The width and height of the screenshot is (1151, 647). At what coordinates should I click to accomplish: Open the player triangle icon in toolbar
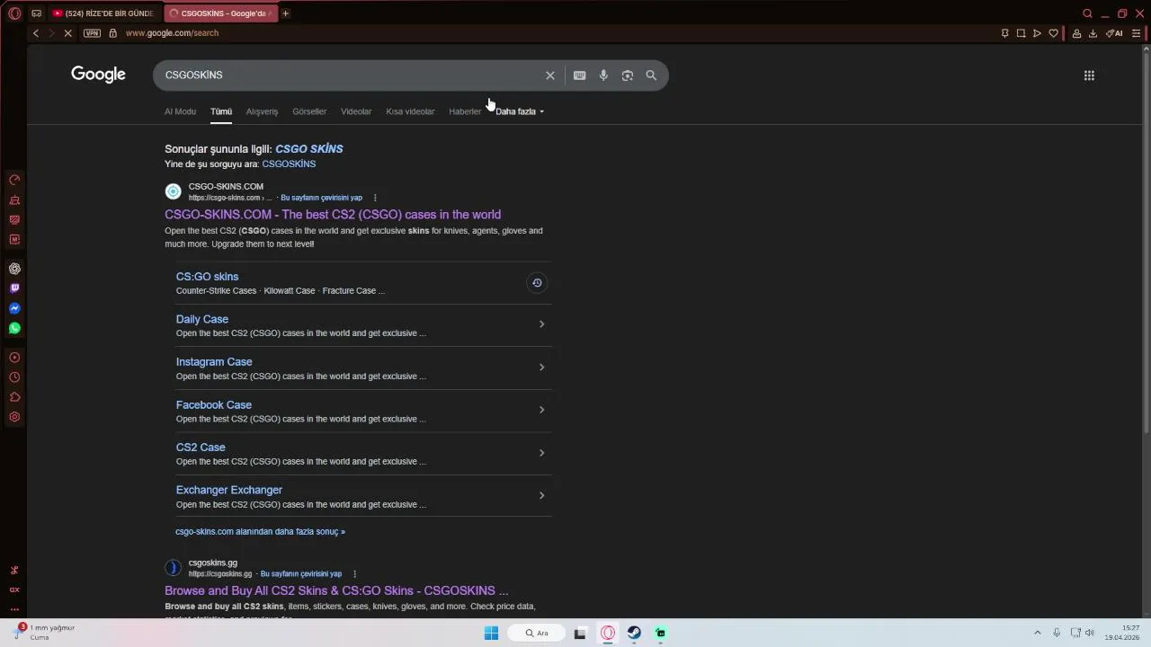coord(1037,33)
